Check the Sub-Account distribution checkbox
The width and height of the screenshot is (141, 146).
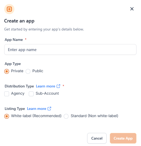pyautogui.click(x=31, y=94)
